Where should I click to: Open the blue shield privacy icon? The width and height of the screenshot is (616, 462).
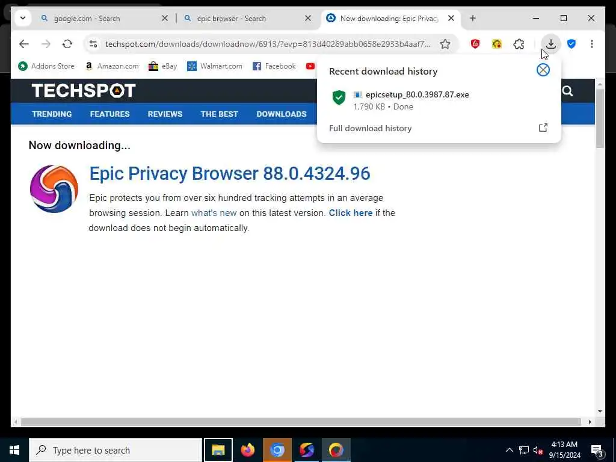tap(571, 44)
